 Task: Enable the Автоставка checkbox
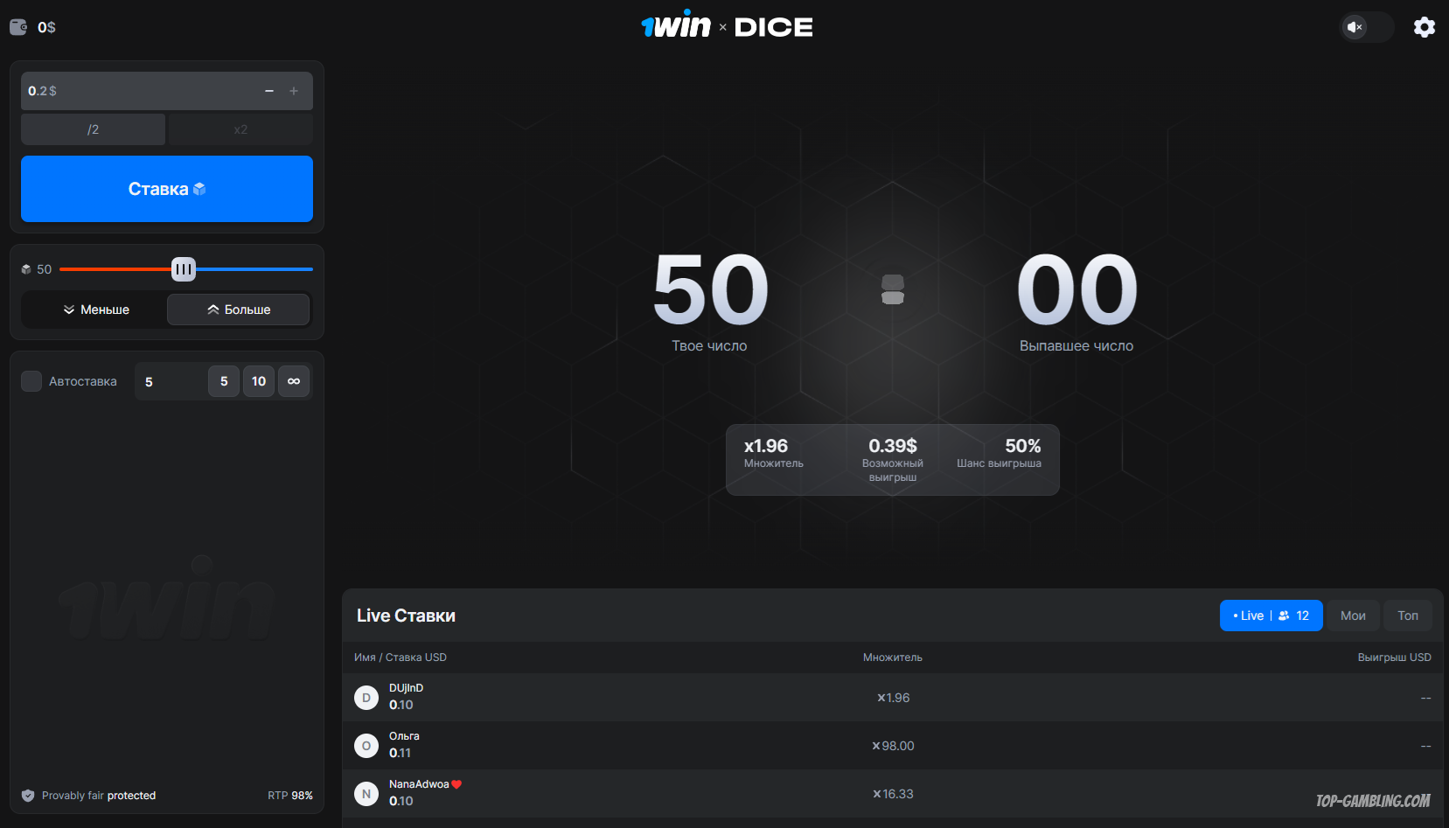31,381
